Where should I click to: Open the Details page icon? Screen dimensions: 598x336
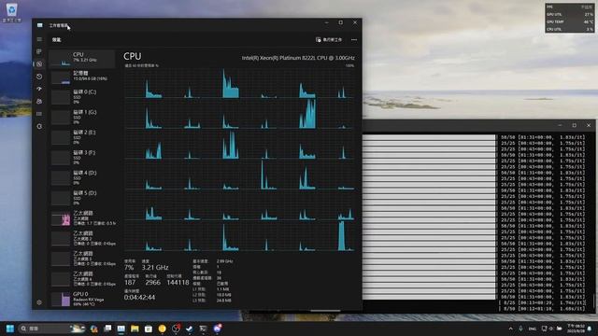(x=39, y=114)
